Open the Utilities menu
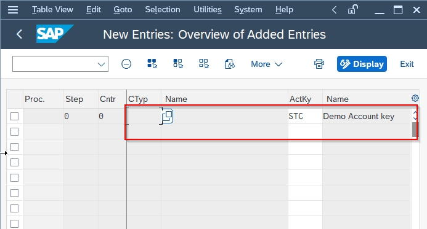Screen dimensions: 427x229 click(208, 9)
